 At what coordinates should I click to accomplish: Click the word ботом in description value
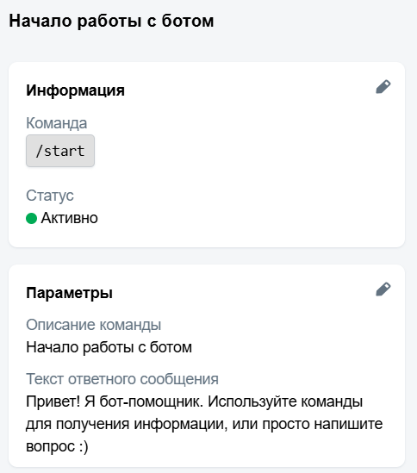pyautogui.click(x=171, y=347)
